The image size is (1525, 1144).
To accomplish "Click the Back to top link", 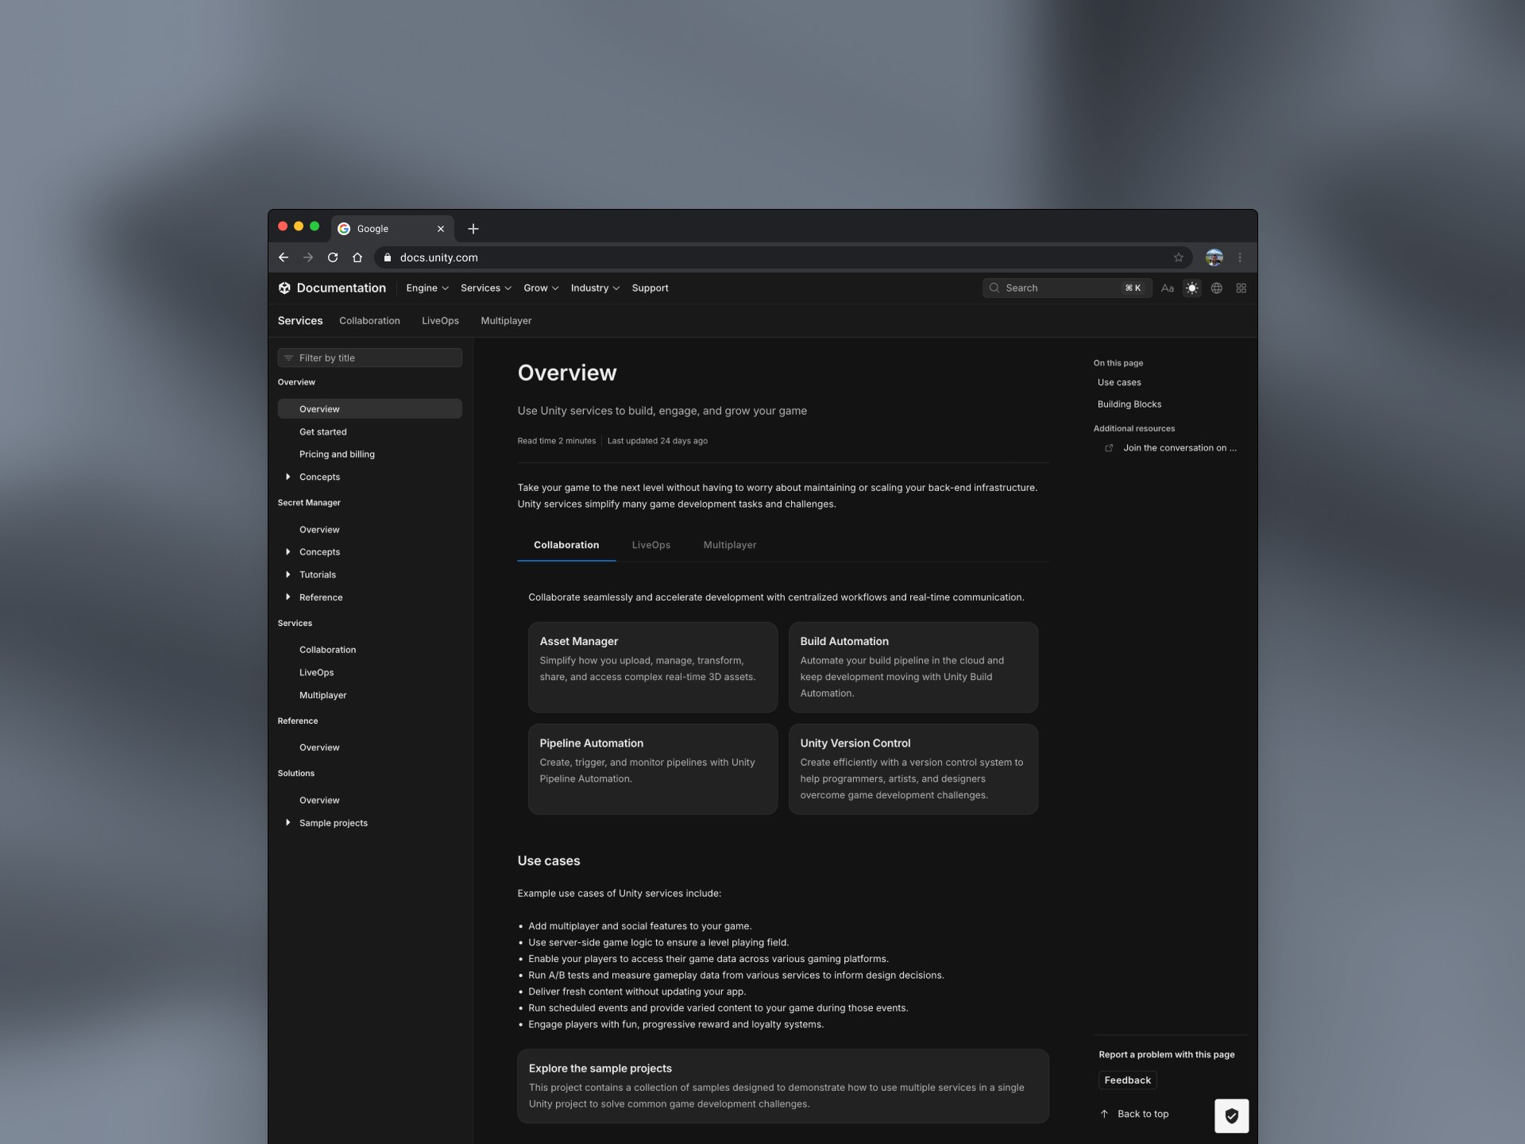I will 1142,1114.
